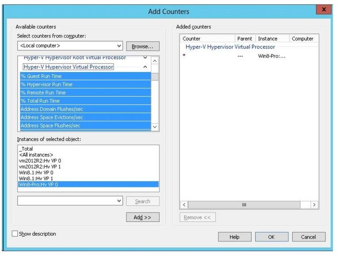Click the Browse button

coord(142,46)
